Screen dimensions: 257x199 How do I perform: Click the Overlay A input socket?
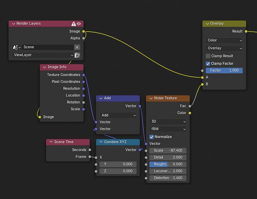(202, 78)
